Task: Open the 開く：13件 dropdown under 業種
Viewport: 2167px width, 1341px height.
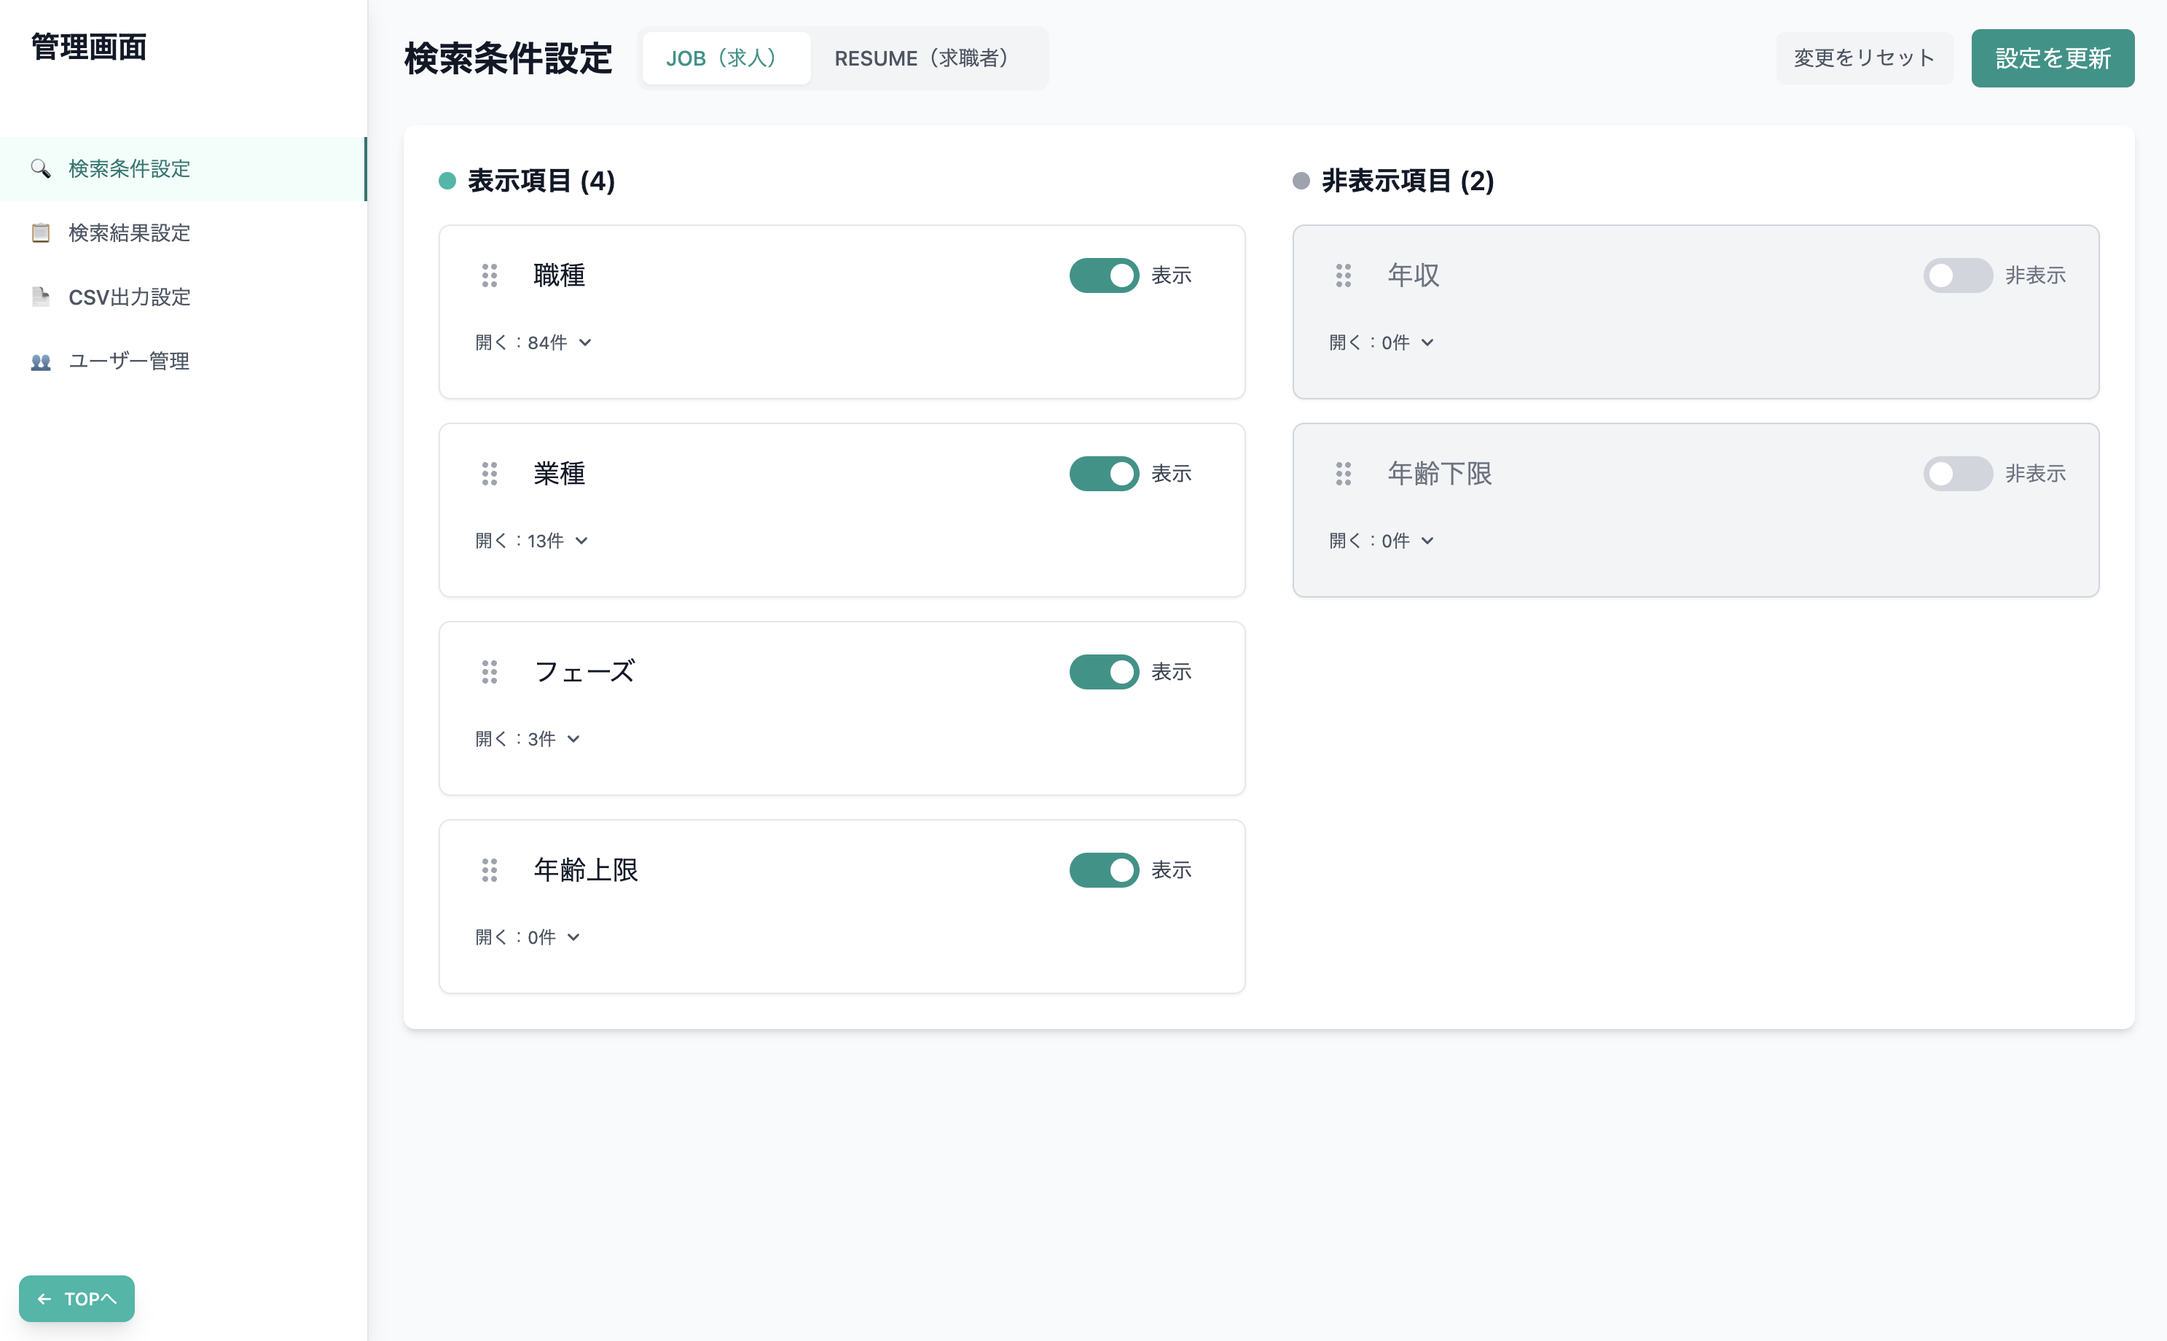Action: (530, 540)
